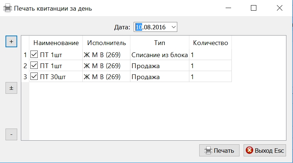
Task: Maximize the Печать квитанции window
Action: 253,8
